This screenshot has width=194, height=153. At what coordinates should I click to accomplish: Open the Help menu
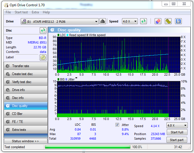click(x=46, y=12)
